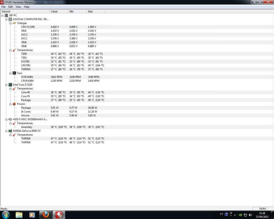This screenshot has height=219, width=274.
Task: Show hidden tray icons arrow
Action: click(x=235, y=215)
